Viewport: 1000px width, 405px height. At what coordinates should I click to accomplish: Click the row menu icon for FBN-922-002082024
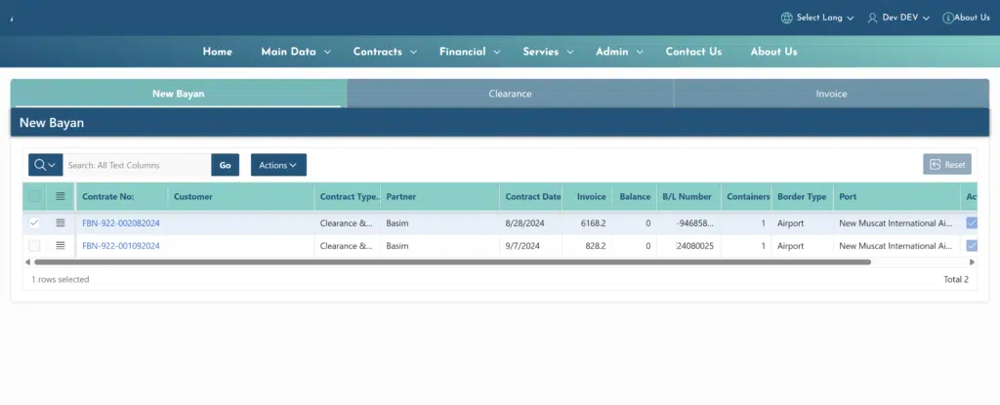61,223
